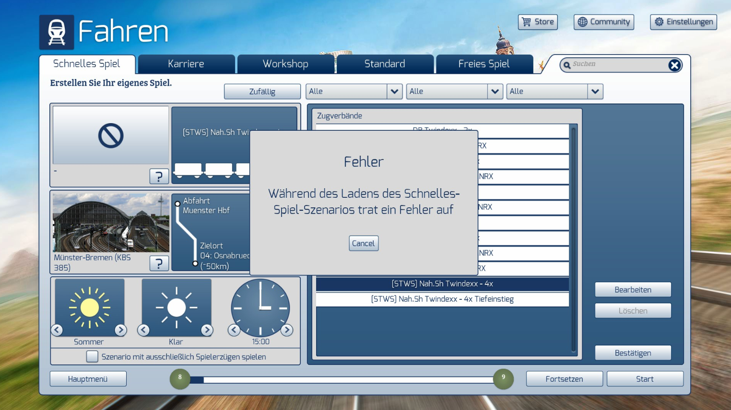Click the Zielort 04: Osnabrueck label
Viewport: 731px width, 410px height.
coord(224,256)
